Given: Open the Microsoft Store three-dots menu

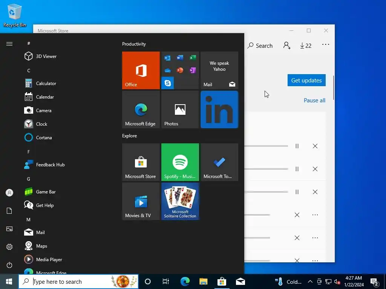Looking at the screenshot, I should pyautogui.click(x=326, y=44).
